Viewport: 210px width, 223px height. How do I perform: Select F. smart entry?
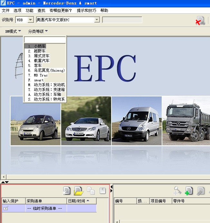pos(45,80)
